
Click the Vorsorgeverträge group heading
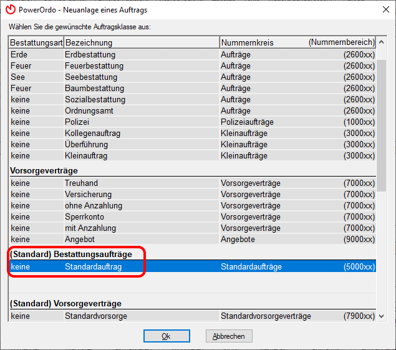pyautogui.click(x=44, y=170)
